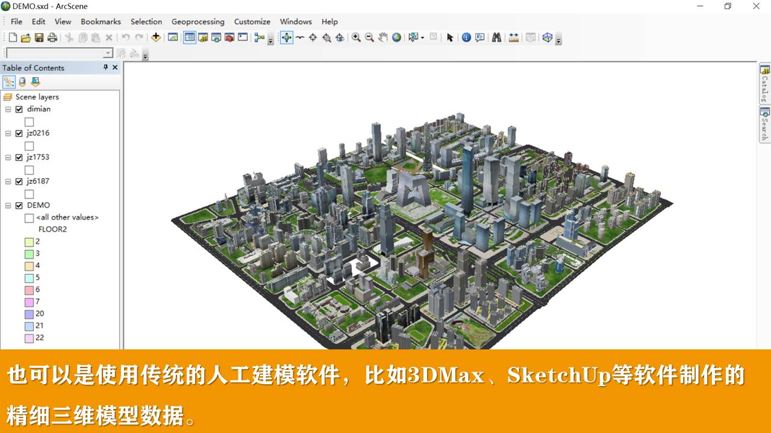Viewport: 771px width, 433px height.
Task: Click the purple swatch for value 20
Action: point(29,314)
